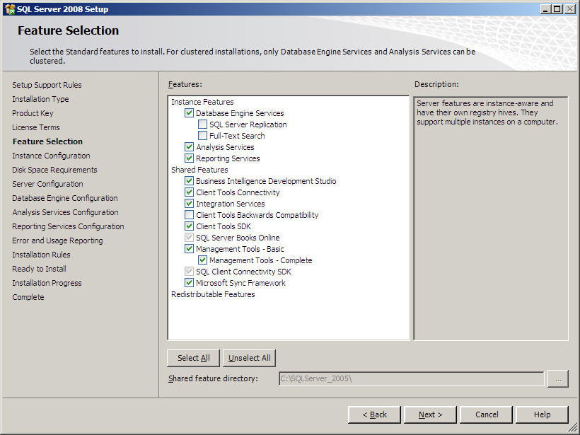Select the Shared Features heading
The height and width of the screenshot is (435, 580).
(199, 170)
